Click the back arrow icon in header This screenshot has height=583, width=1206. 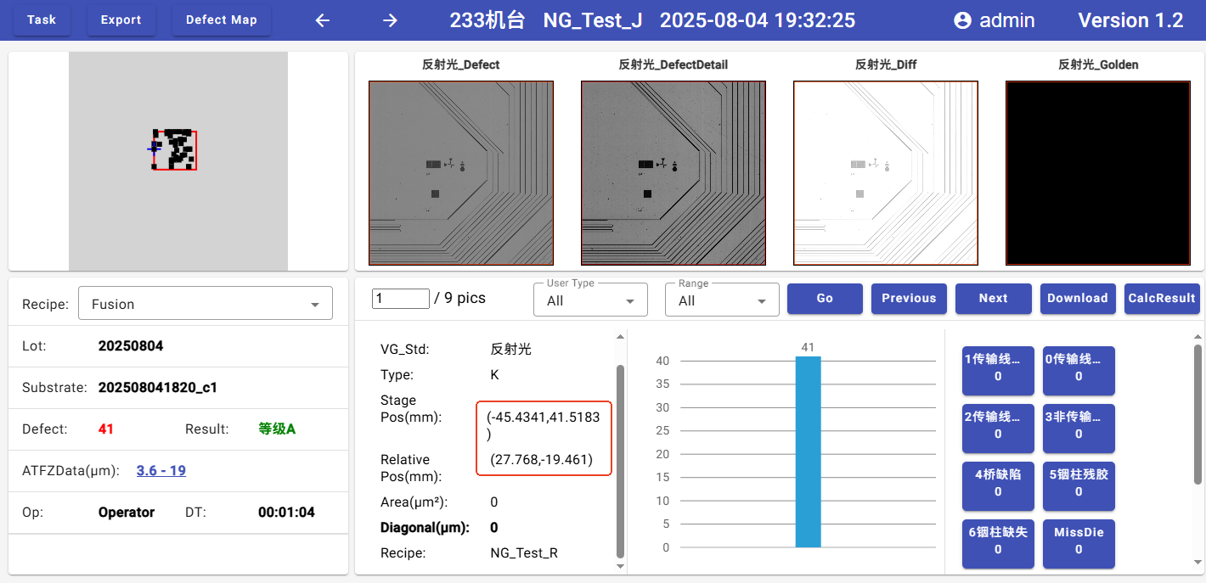(x=323, y=20)
